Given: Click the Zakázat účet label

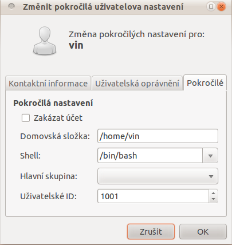Looking at the screenshot, I should pos(58,118).
